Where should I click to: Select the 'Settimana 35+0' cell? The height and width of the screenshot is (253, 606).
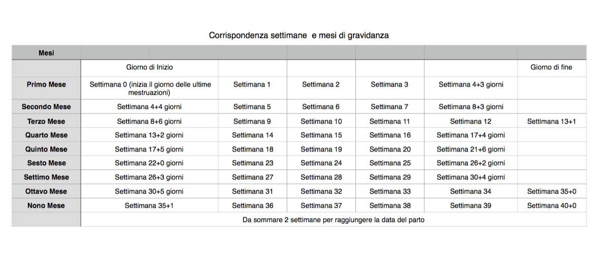point(551,192)
